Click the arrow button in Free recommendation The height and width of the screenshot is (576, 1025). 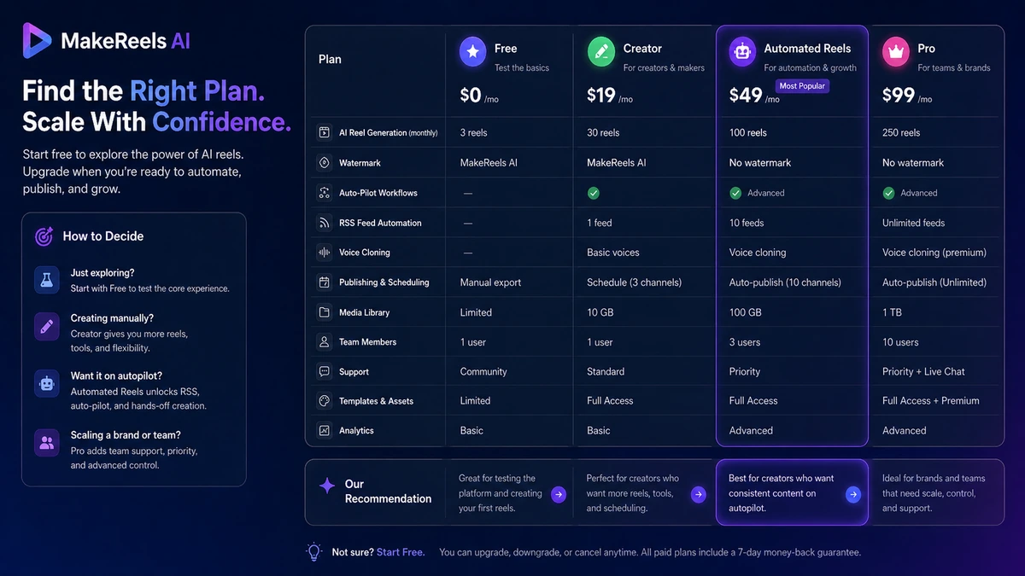pos(558,494)
